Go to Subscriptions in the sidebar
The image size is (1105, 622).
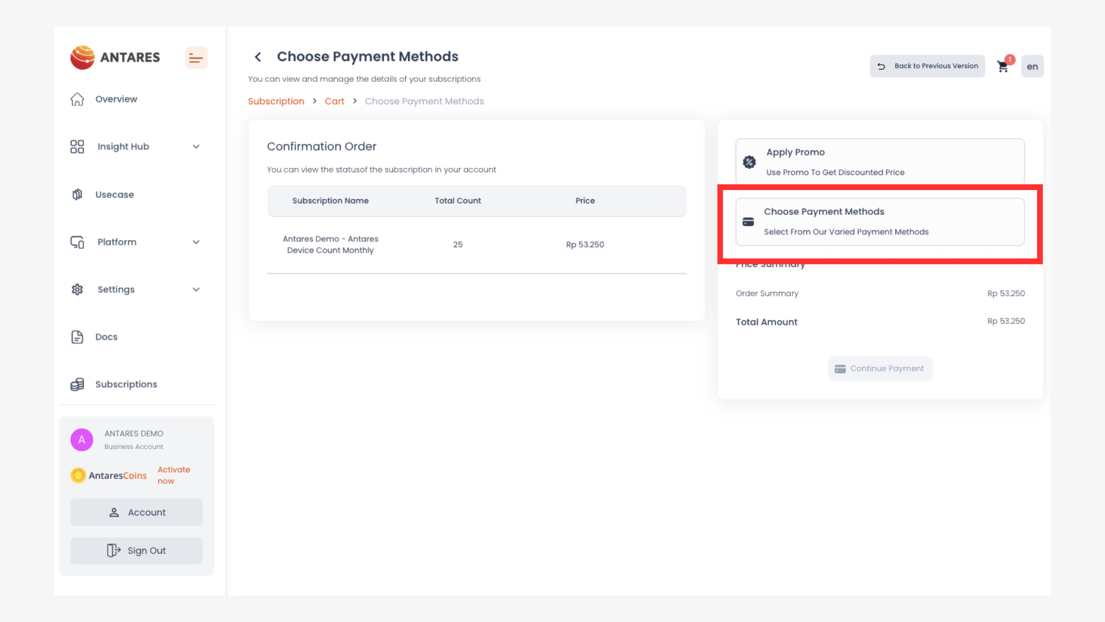point(126,384)
